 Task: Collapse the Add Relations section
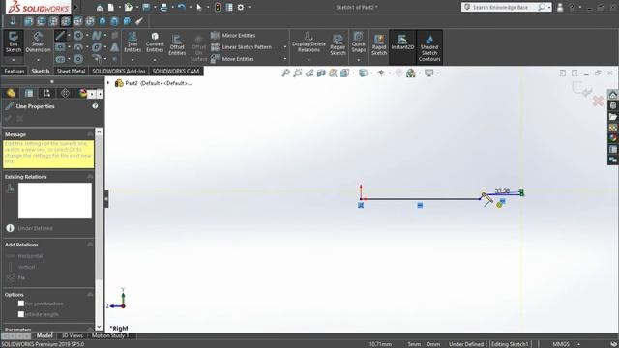coord(90,245)
